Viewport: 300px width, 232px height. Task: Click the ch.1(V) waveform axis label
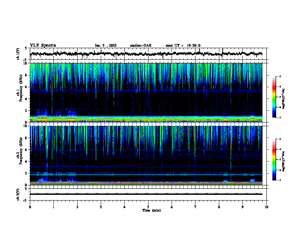(x=18, y=54)
